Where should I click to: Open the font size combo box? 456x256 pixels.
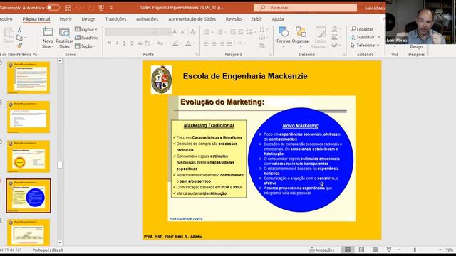pyautogui.click(x=163, y=32)
